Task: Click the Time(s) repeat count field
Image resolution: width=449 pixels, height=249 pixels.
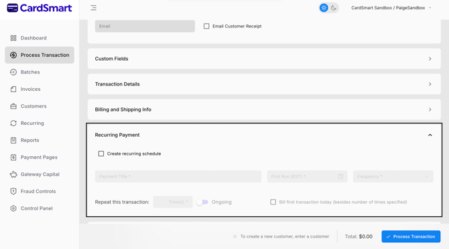Action: click(x=173, y=202)
